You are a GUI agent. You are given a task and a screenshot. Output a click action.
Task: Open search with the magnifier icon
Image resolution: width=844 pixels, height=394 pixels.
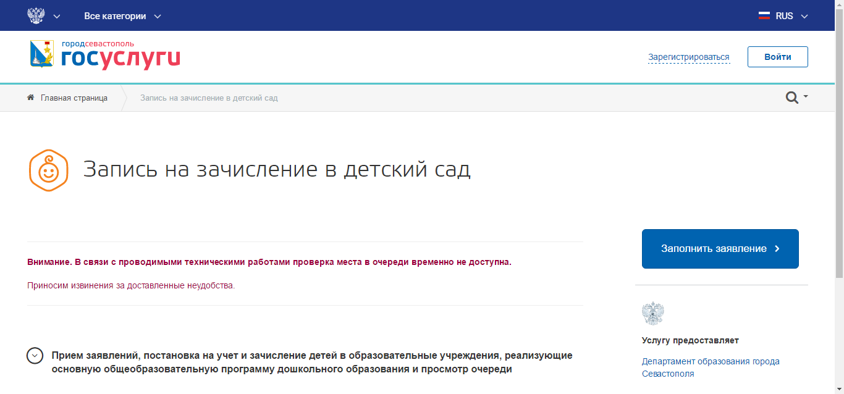791,97
